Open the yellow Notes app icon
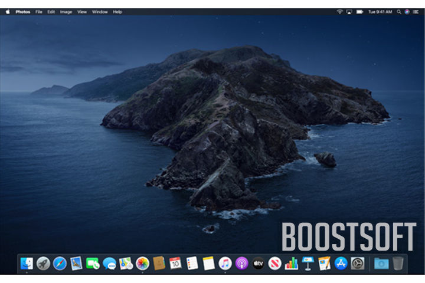 tap(208, 263)
